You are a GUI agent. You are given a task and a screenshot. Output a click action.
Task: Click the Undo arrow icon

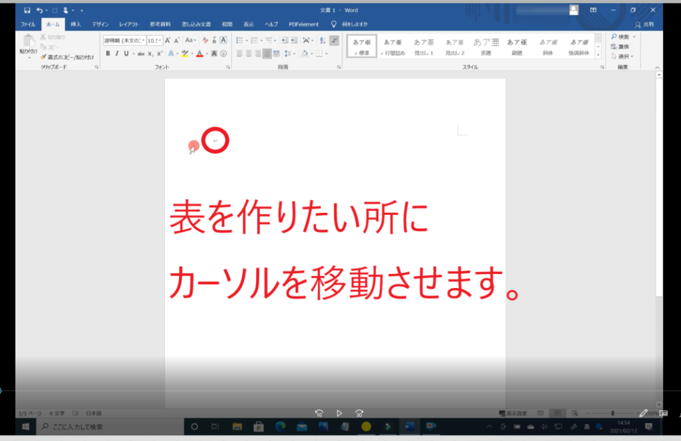tap(40, 11)
